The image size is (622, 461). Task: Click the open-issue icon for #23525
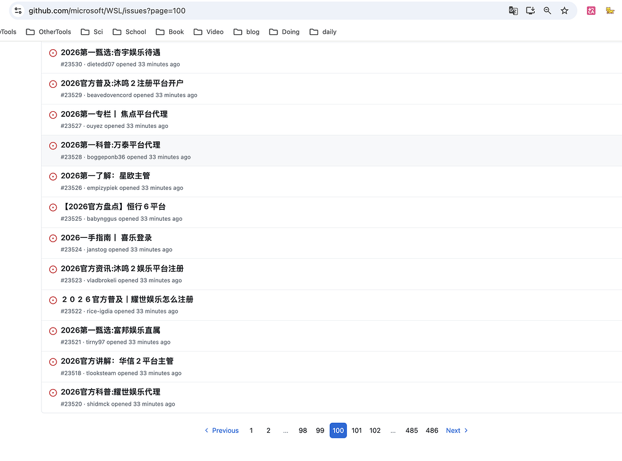pyautogui.click(x=53, y=207)
